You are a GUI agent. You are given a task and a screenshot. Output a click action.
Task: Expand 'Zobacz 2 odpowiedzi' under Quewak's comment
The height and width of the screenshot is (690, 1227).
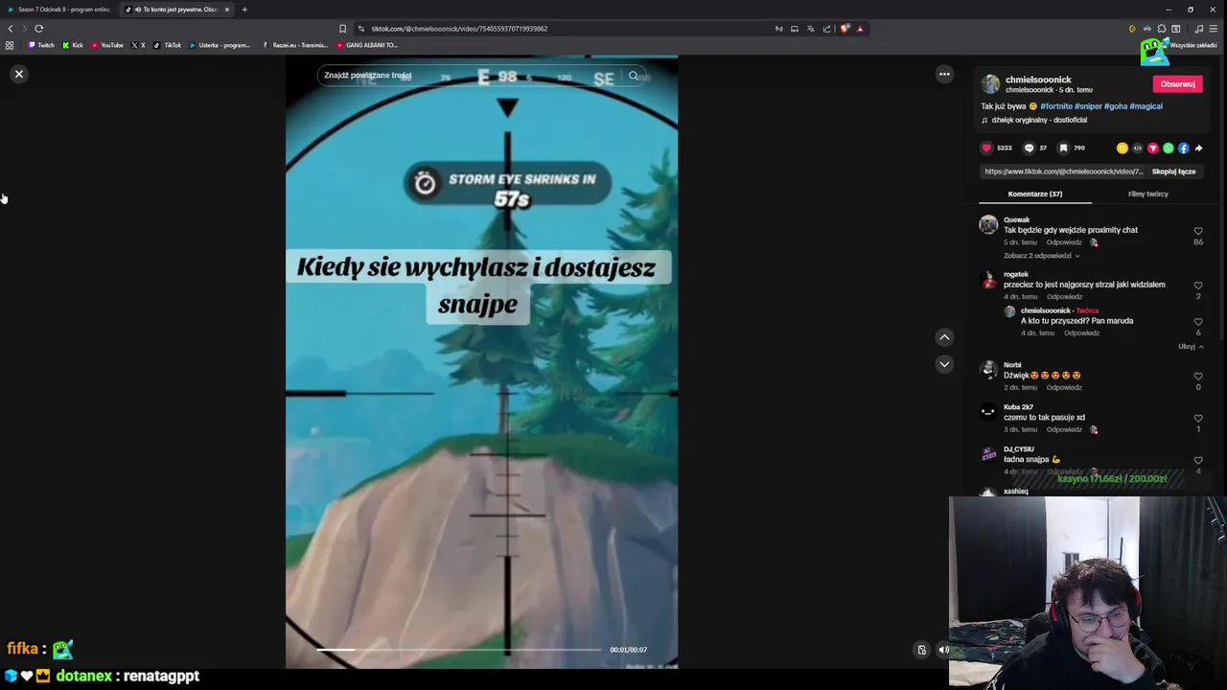1041,256
